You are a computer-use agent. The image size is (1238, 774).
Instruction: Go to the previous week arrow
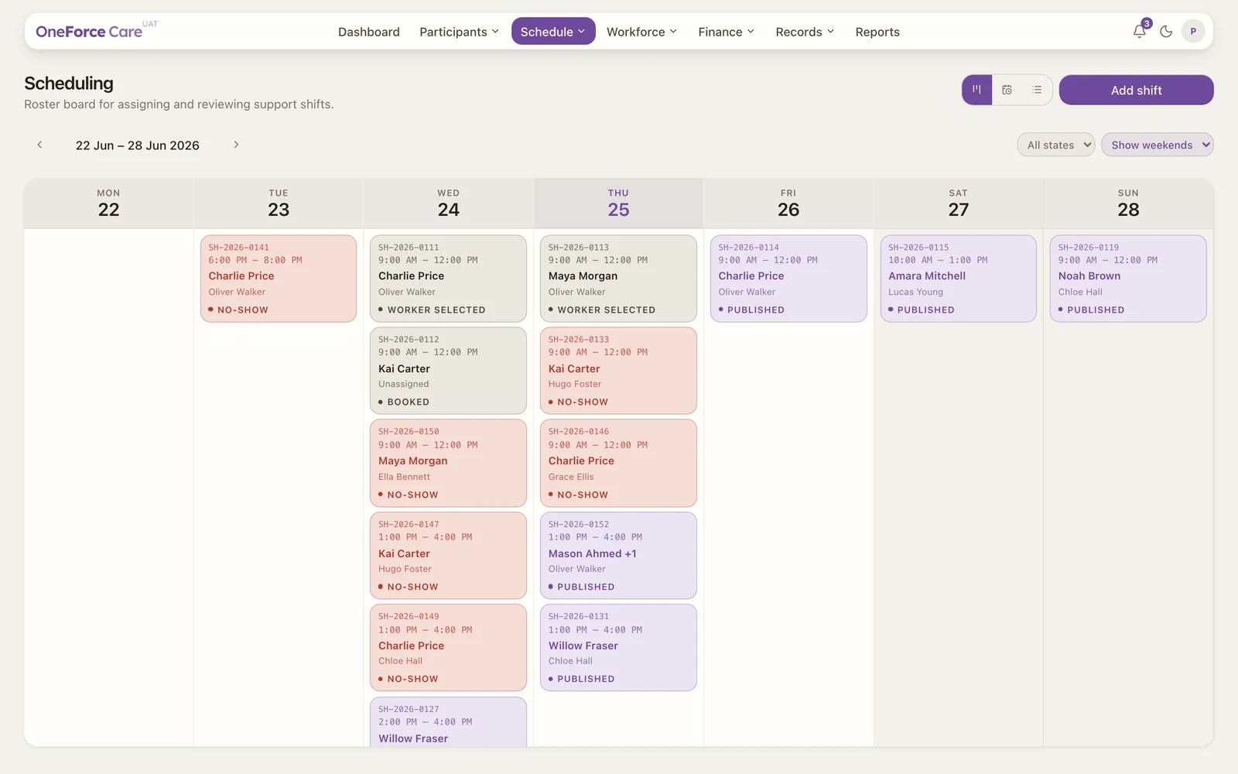(39, 145)
